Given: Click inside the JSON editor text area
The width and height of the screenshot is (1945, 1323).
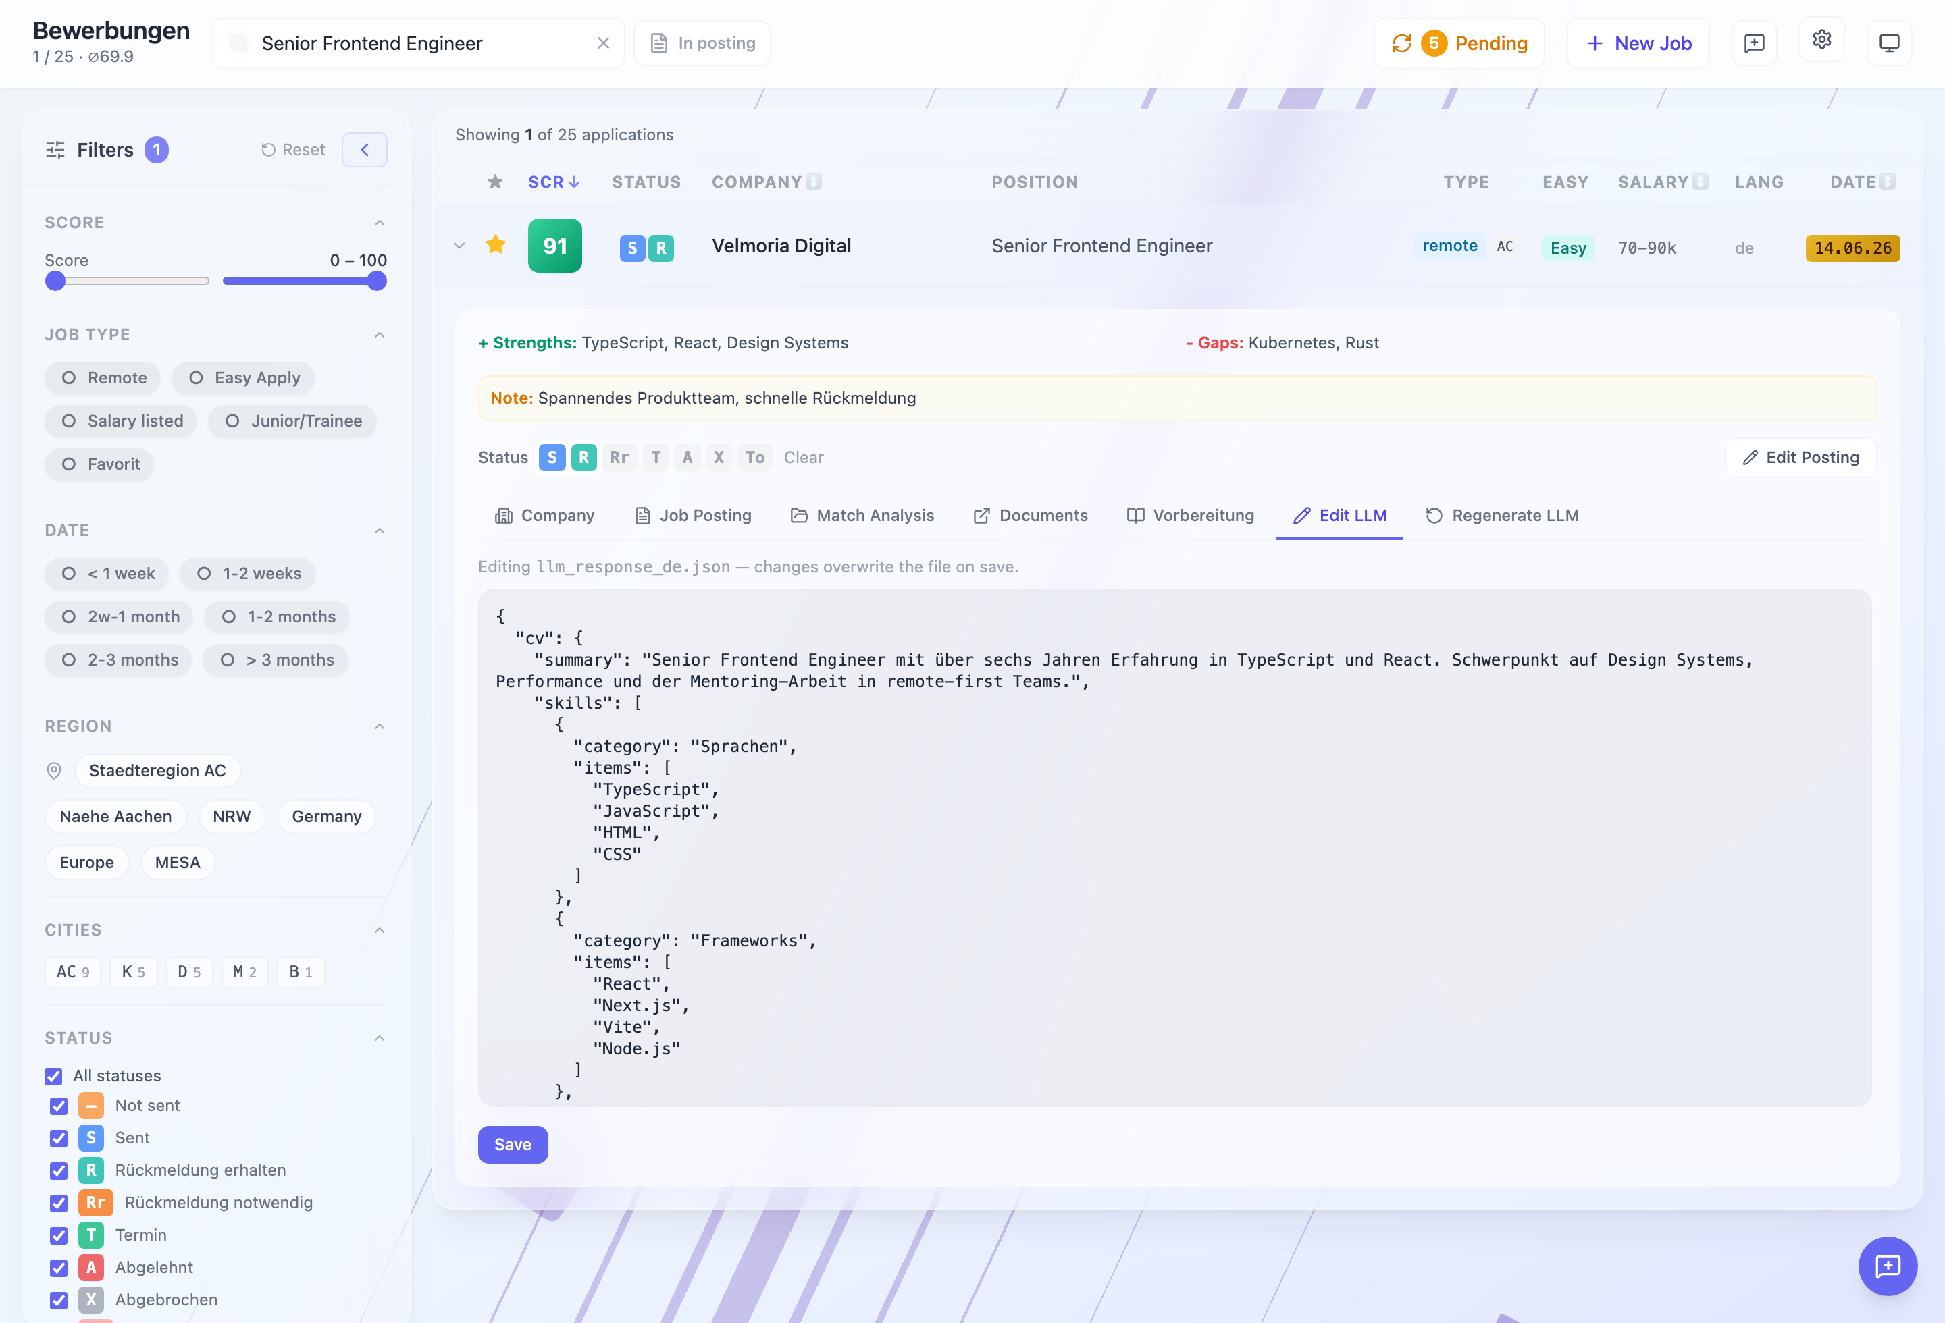Looking at the screenshot, I should (1174, 847).
